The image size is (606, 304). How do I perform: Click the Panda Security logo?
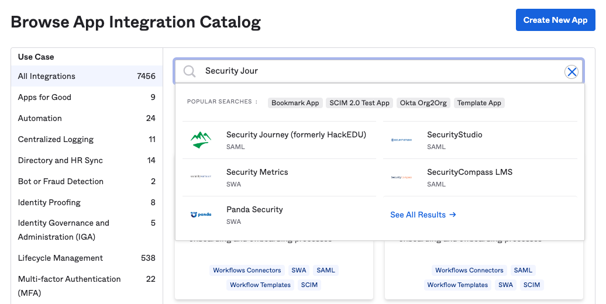(201, 215)
